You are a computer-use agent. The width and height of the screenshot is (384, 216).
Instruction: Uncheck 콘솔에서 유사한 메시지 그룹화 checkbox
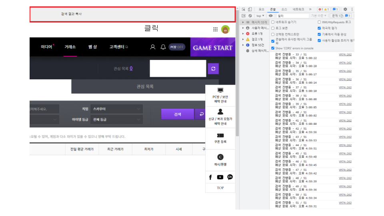pos(273,41)
